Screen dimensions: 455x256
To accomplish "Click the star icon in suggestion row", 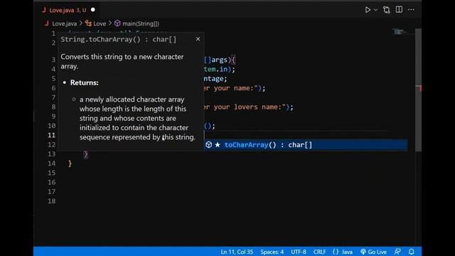I will tap(218, 144).
